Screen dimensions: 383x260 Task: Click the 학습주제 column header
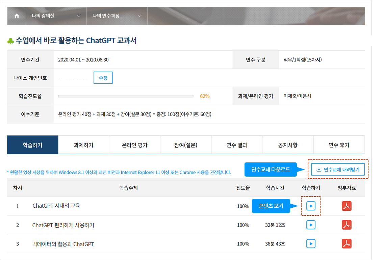pos(128,188)
